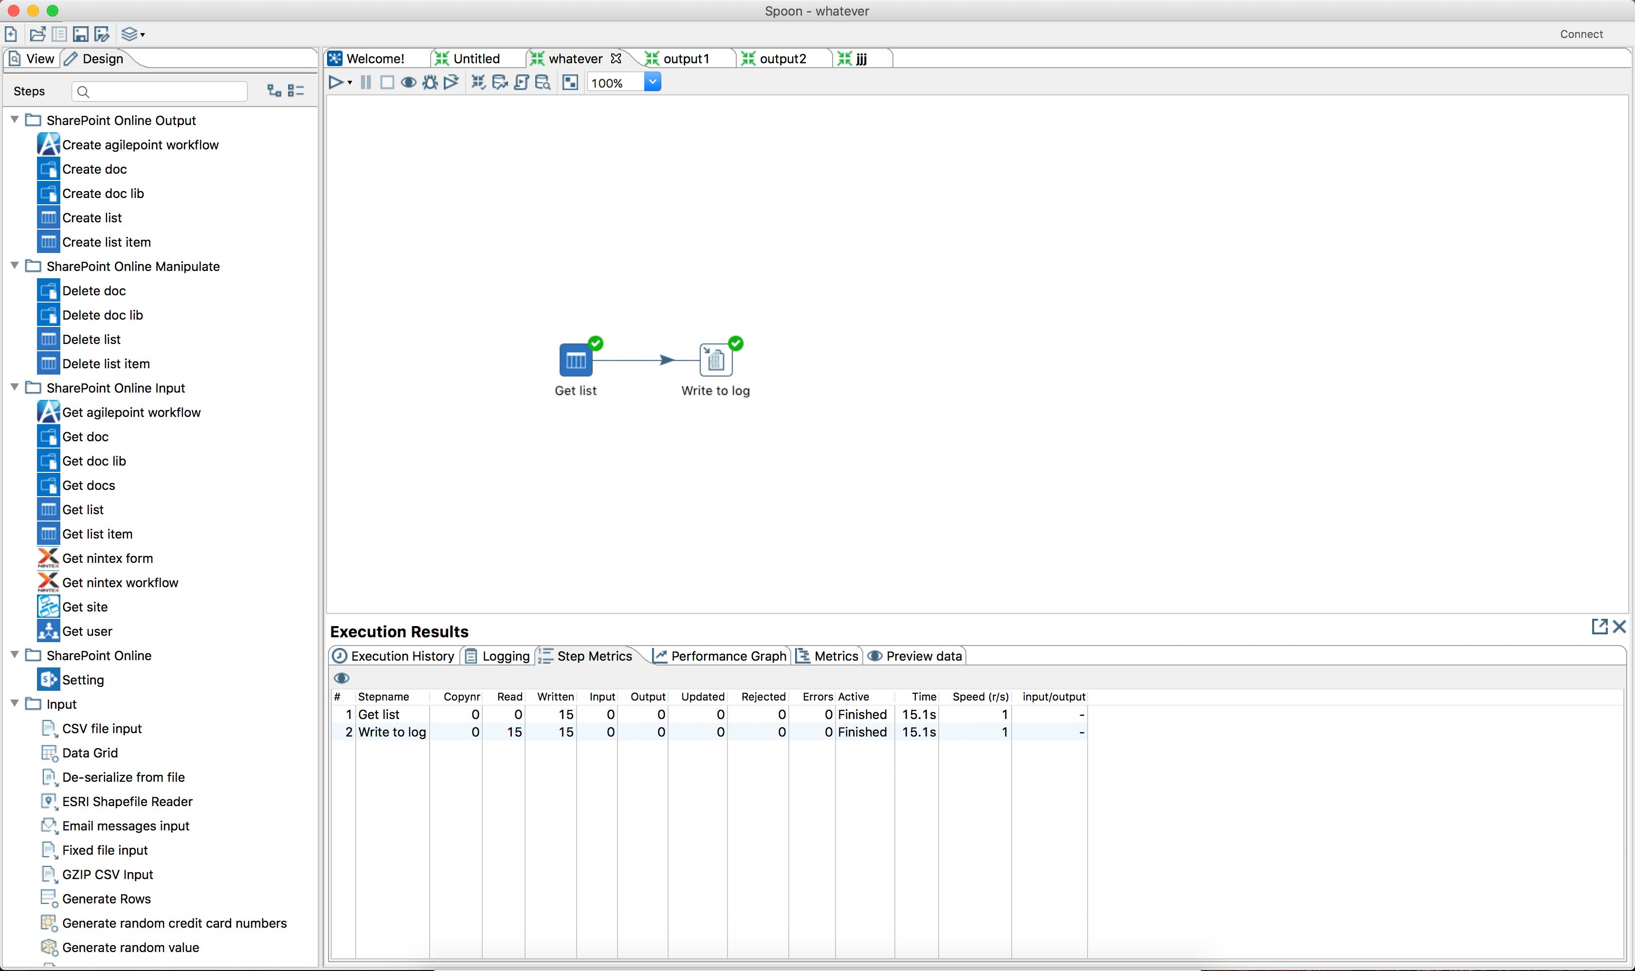Viewport: 1635px width, 971px height.
Task: Close the whatever tab with its X
Action: pyautogui.click(x=616, y=58)
